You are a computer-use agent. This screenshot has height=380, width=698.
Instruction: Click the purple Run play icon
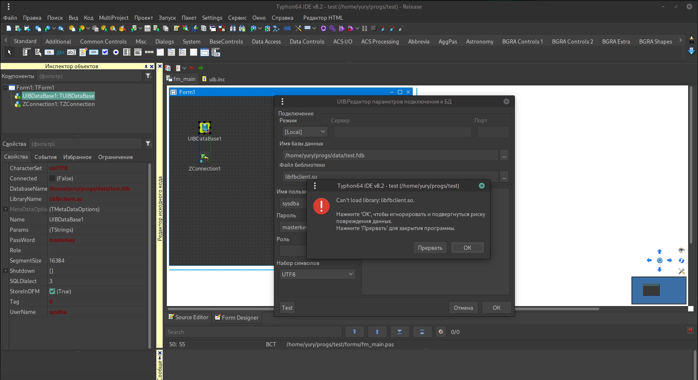point(341,28)
